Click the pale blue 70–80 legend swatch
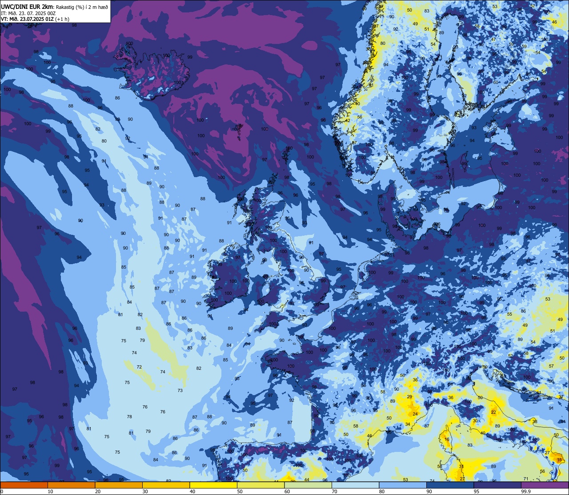The width and height of the screenshot is (569, 495). point(355,485)
